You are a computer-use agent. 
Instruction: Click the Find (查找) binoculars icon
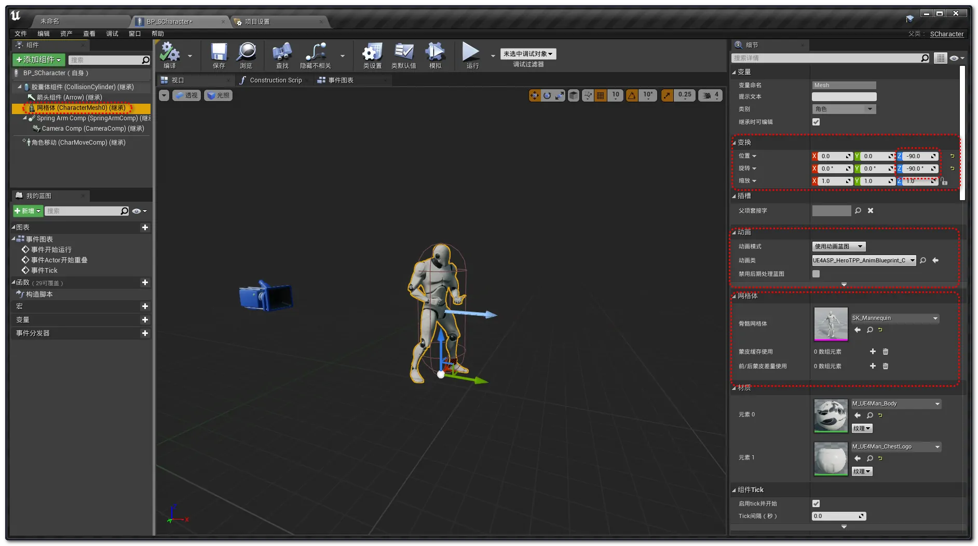click(x=282, y=54)
